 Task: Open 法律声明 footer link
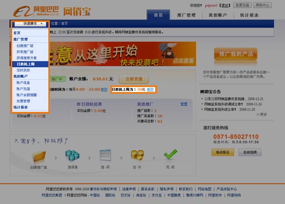tap(129, 189)
